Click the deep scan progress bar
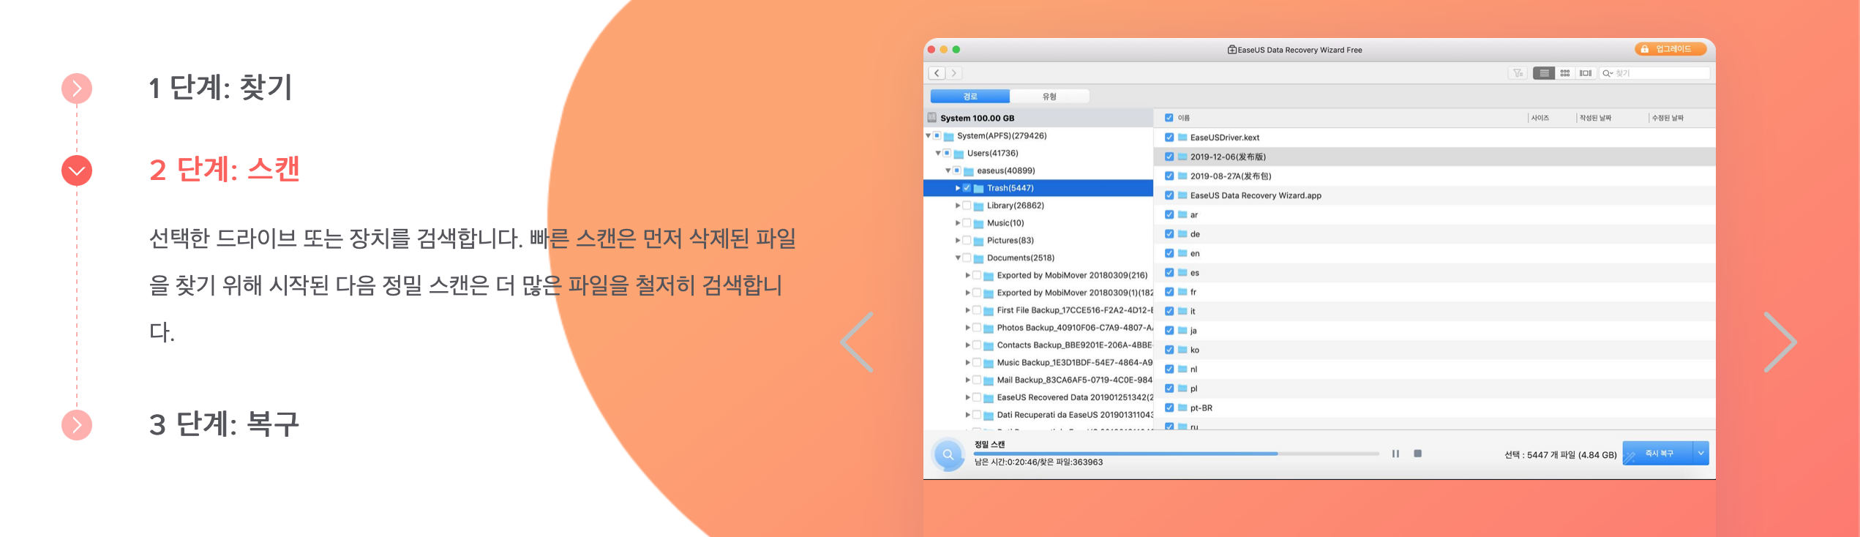This screenshot has width=1860, height=537. (x=1176, y=454)
